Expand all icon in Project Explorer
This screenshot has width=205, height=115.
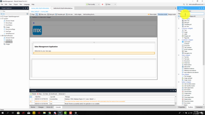(2, 14)
